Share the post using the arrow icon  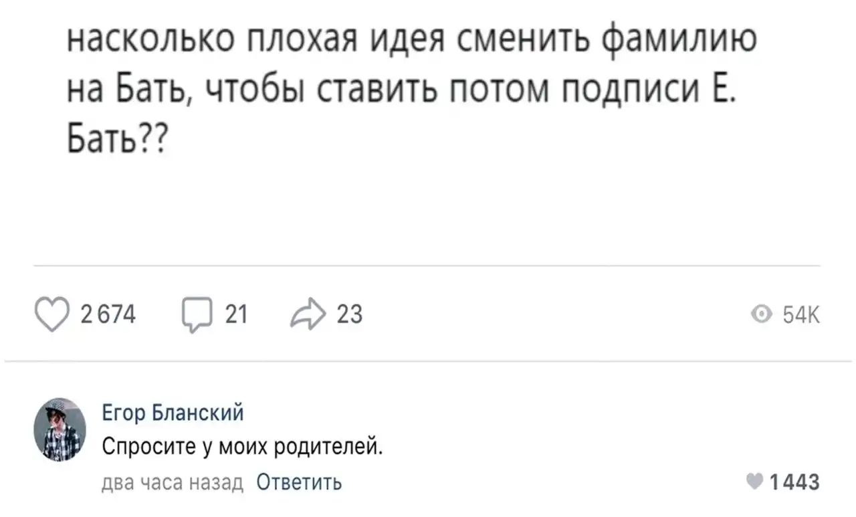[308, 314]
